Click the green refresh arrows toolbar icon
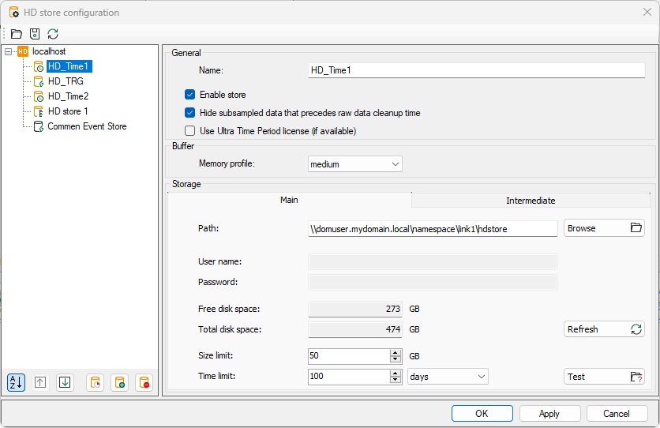The width and height of the screenshot is (660, 428). 53,34
